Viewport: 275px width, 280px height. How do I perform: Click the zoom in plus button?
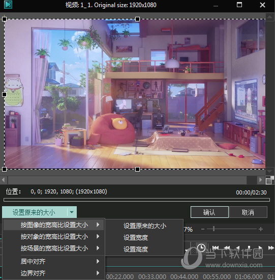261,229
